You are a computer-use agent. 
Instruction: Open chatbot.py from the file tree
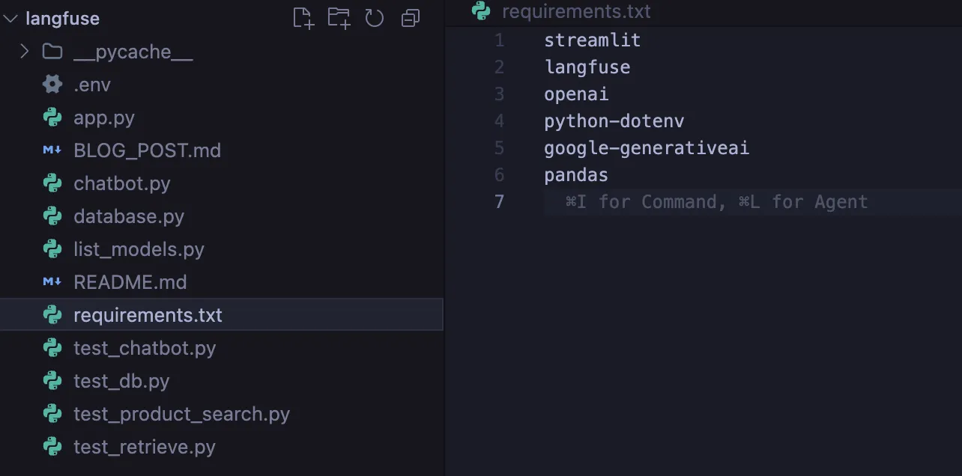click(x=121, y=183)
